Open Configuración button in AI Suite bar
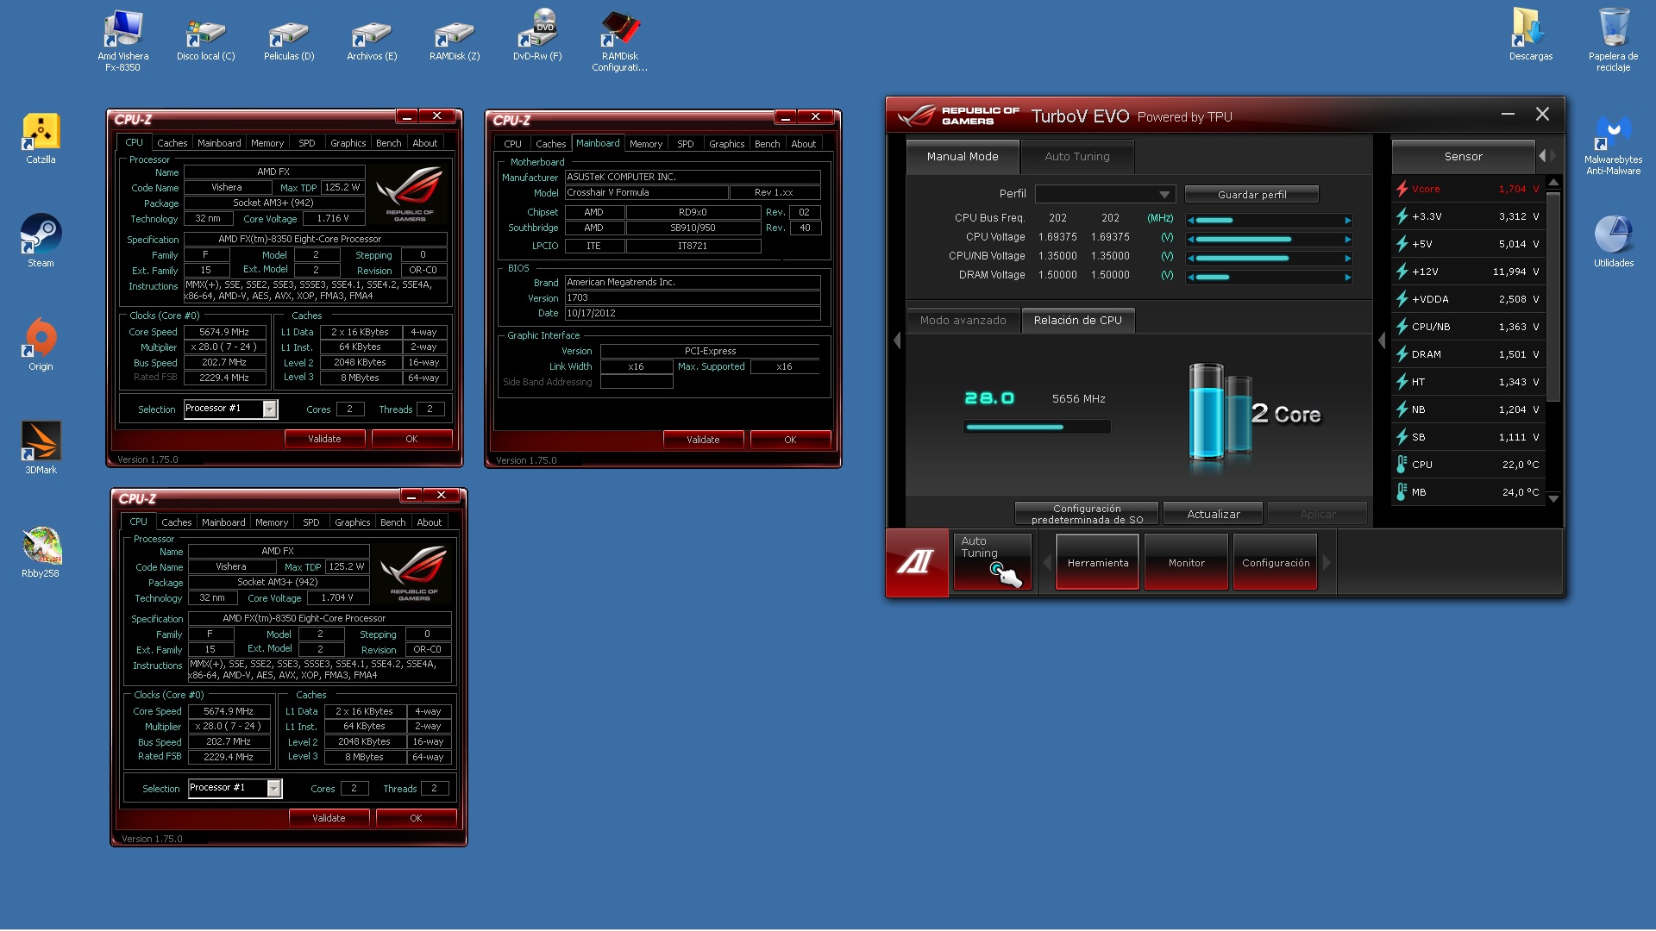 [1275, 562]
